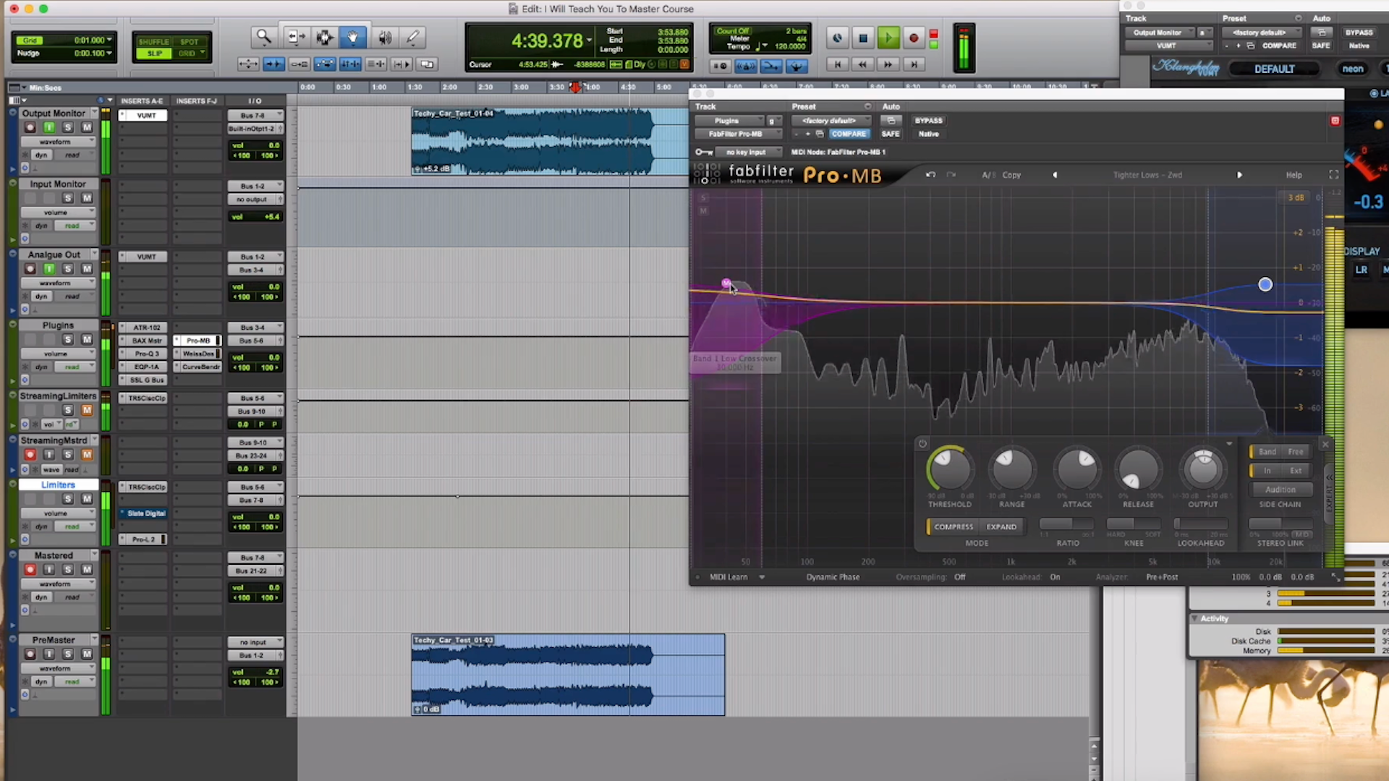The height and width of the screenshot is (781, 1389).
Task: Click the Go to End transport button
Action: [914, 64]
